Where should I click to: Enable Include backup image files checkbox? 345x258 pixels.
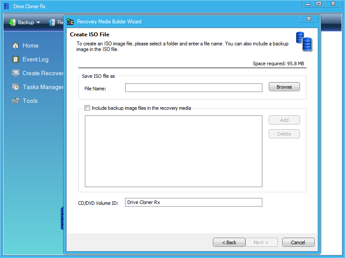[x=87, y=108]
